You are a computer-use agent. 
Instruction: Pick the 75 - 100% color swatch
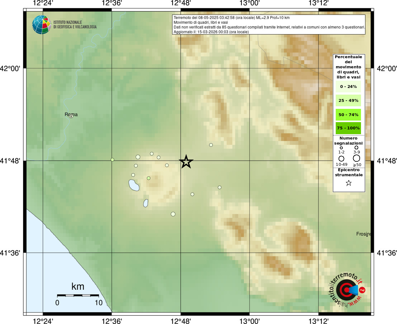click(348, 128)
